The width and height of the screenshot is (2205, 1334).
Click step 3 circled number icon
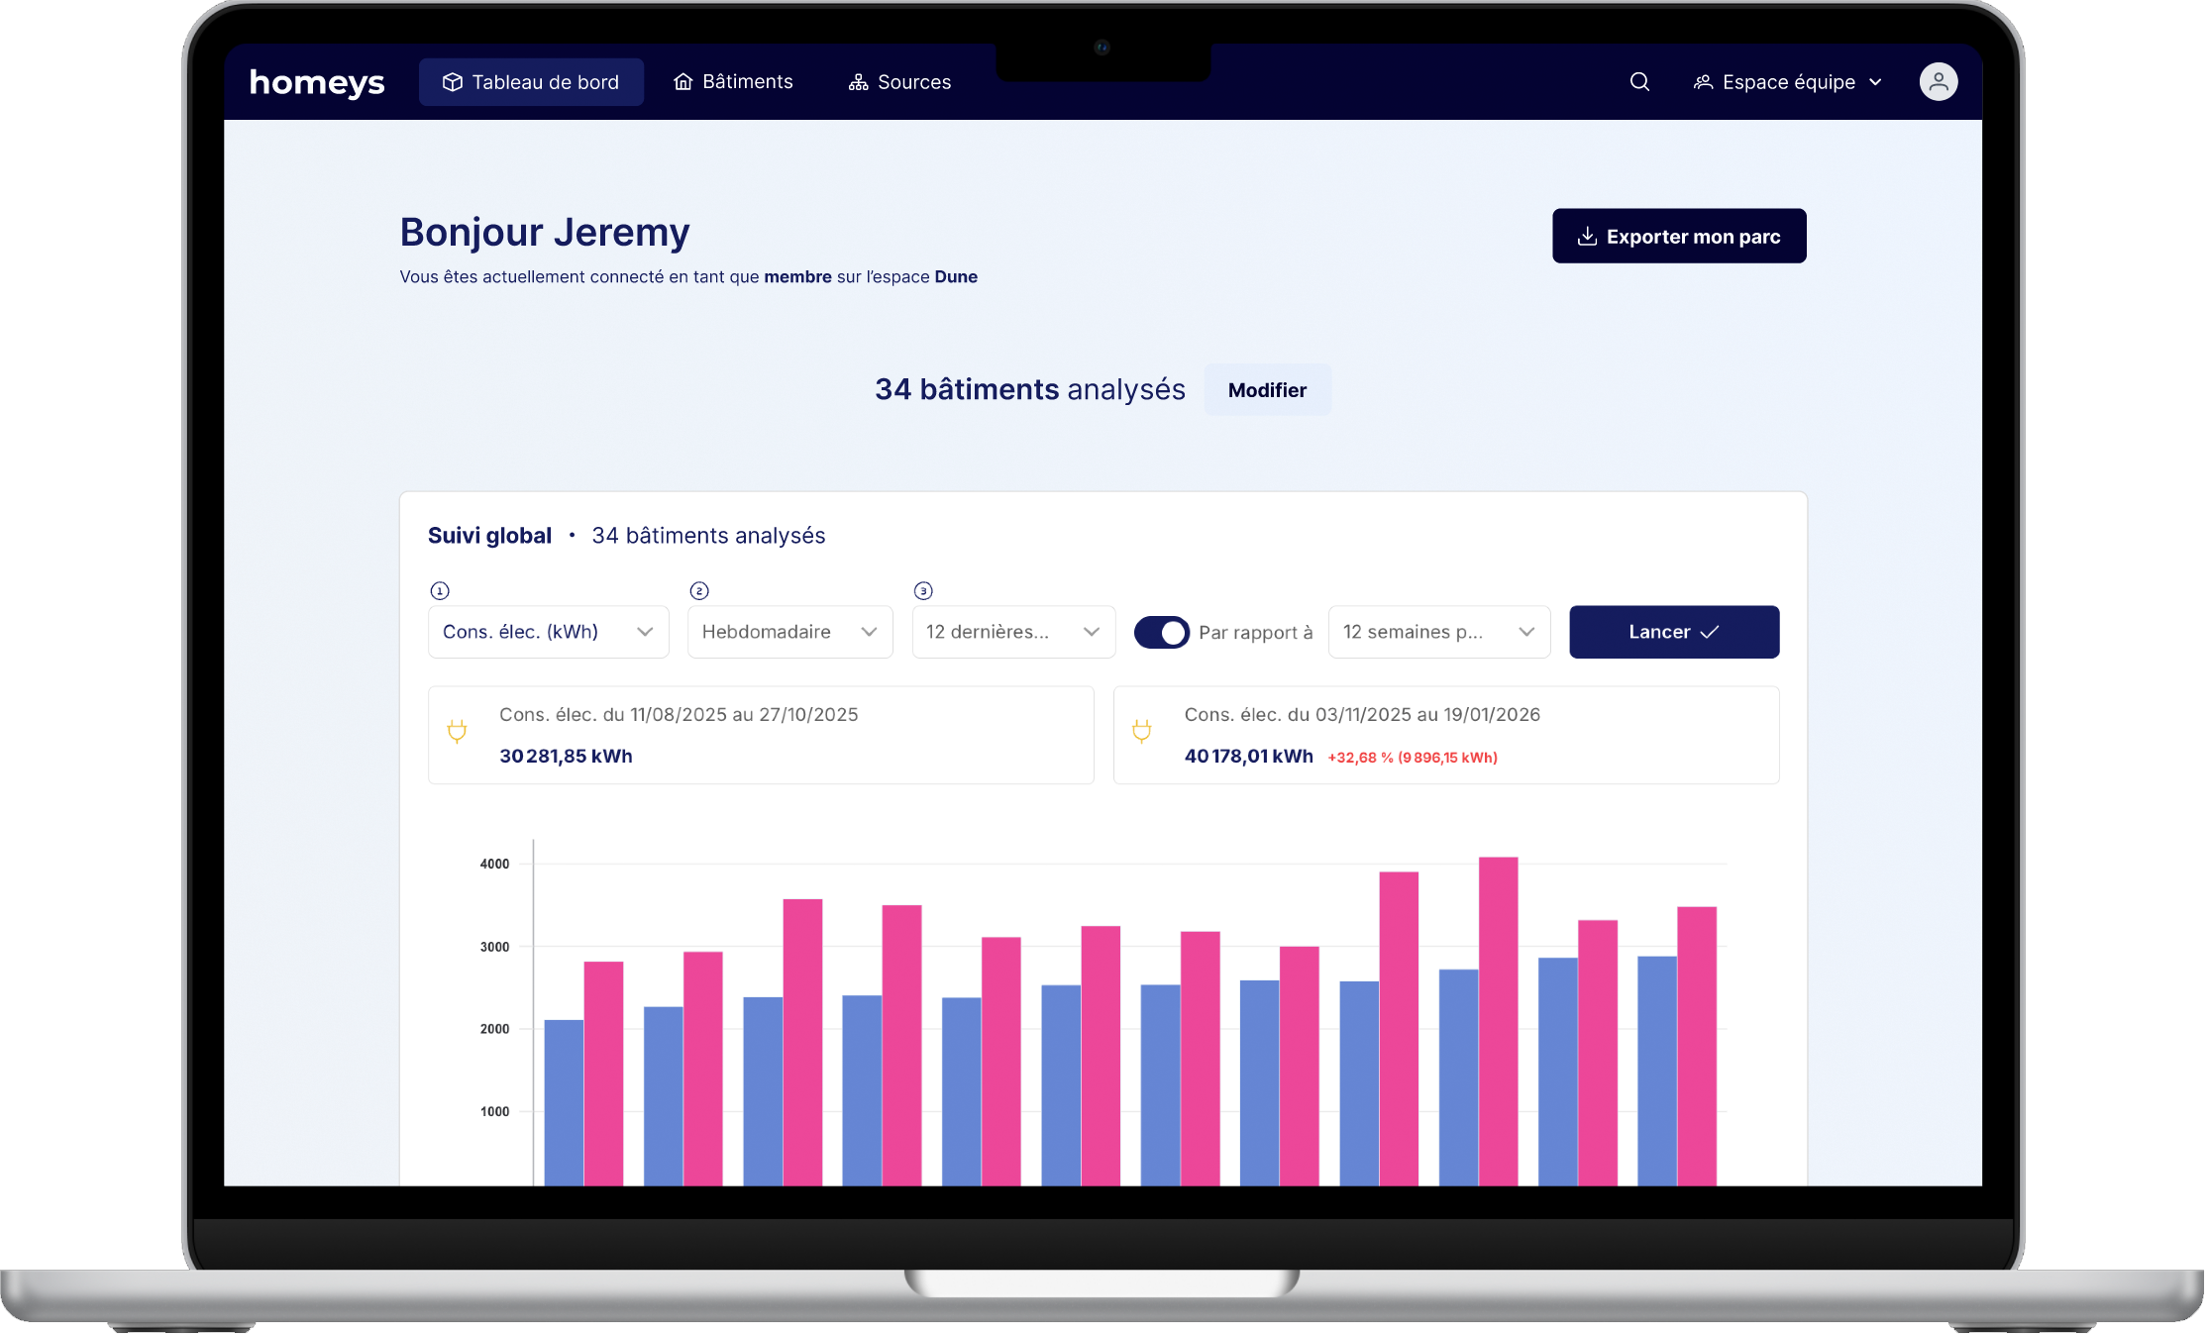point(923,591)
